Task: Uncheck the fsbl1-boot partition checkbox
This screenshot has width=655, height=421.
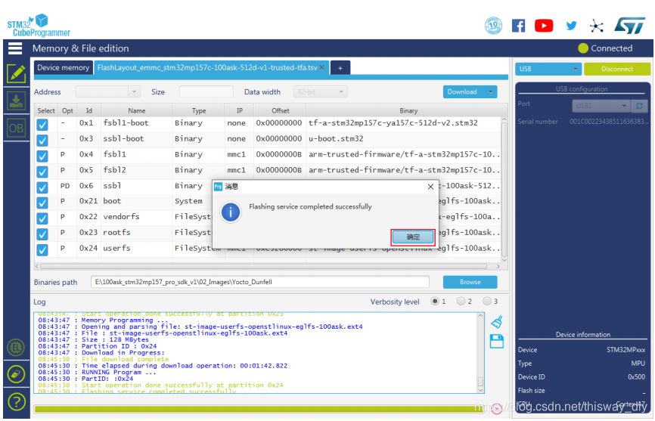Action: pyautogui.click(x=42, y=125)
